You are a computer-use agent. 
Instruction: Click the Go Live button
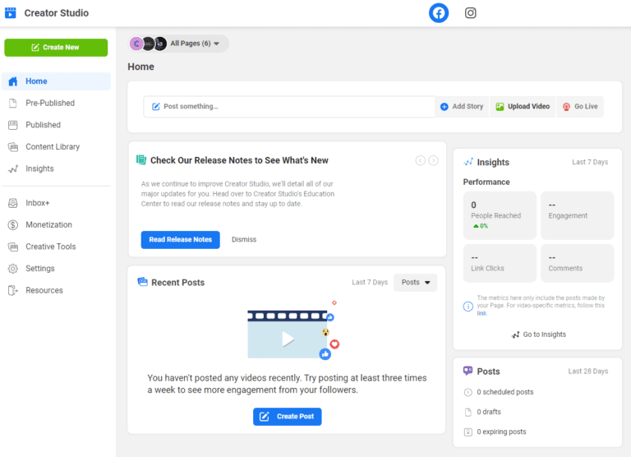579,107
